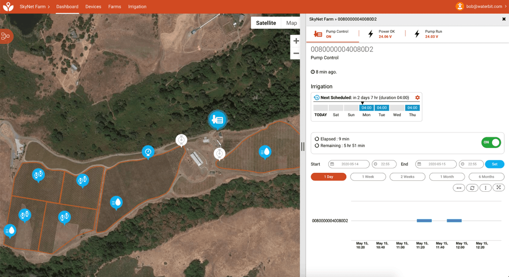Select the 2 Weeks range
Image resolution: width=509 pixels, height=277 pixels.
click(x=408, y=177)
